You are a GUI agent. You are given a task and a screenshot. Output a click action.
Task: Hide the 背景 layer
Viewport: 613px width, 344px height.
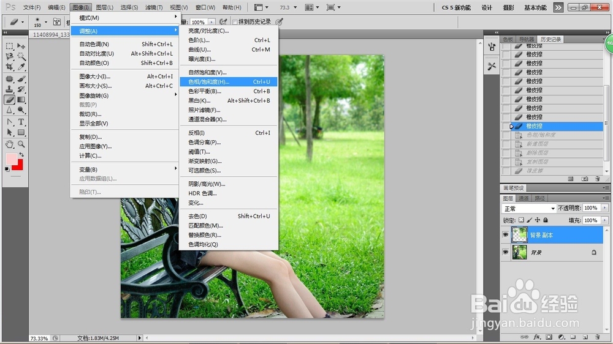point(506,252)
